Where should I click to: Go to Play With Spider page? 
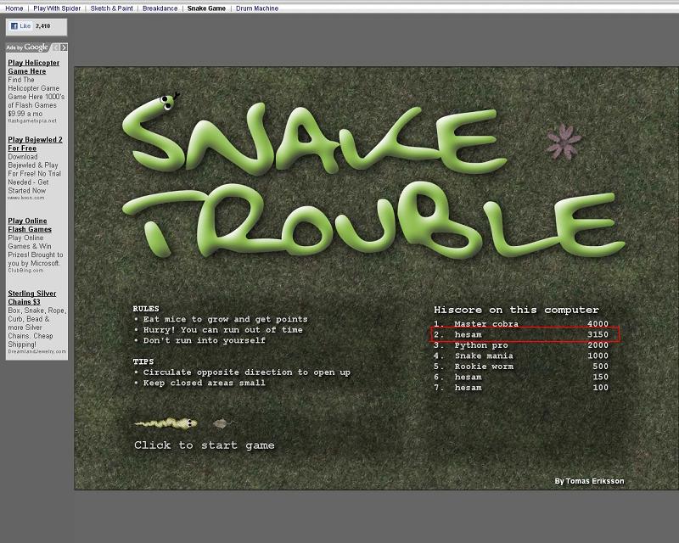point(57,8)
